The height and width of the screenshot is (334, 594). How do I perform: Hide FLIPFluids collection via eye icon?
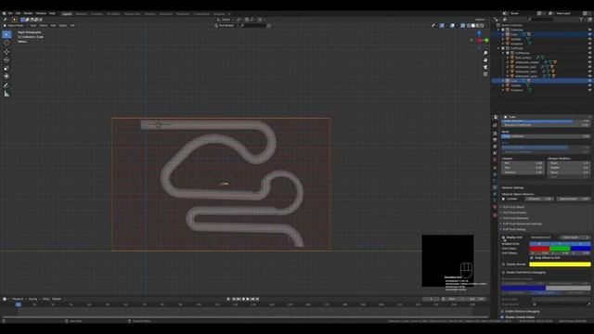[589, 48]
